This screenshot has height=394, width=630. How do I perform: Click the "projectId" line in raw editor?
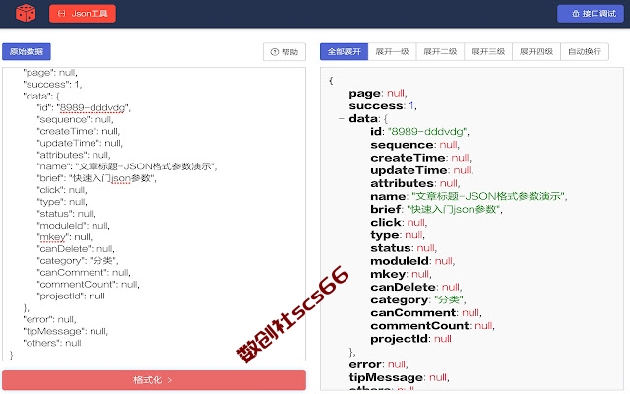pyautogui.click(x=71, y=296)
